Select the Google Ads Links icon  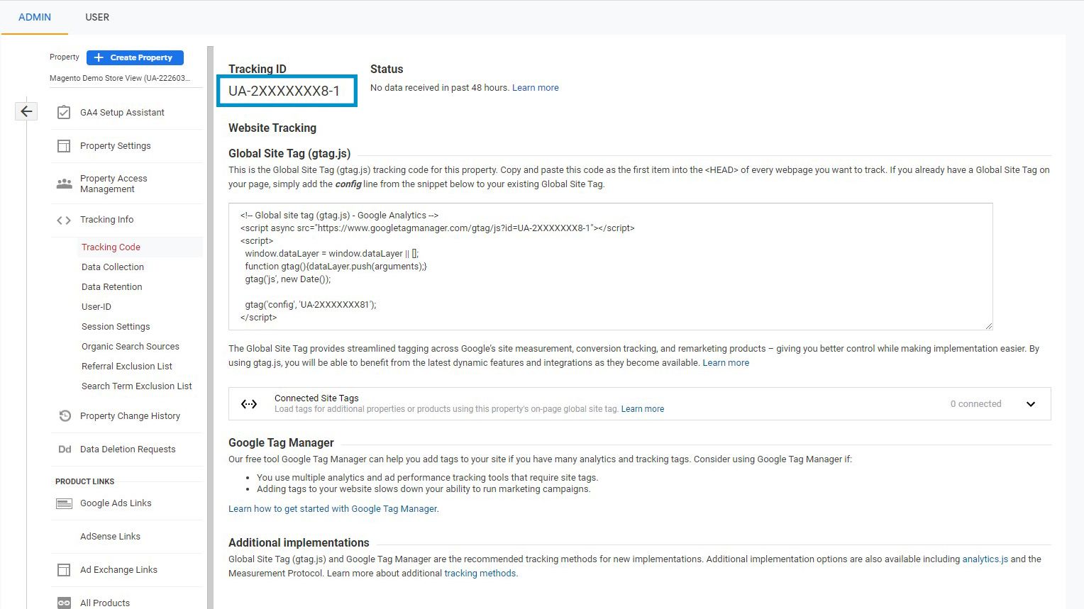[x=64, y=503]
